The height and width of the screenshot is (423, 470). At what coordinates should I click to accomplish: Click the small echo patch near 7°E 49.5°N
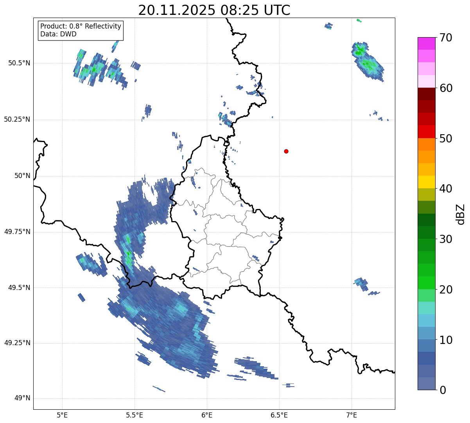click(x=362, y=283)
